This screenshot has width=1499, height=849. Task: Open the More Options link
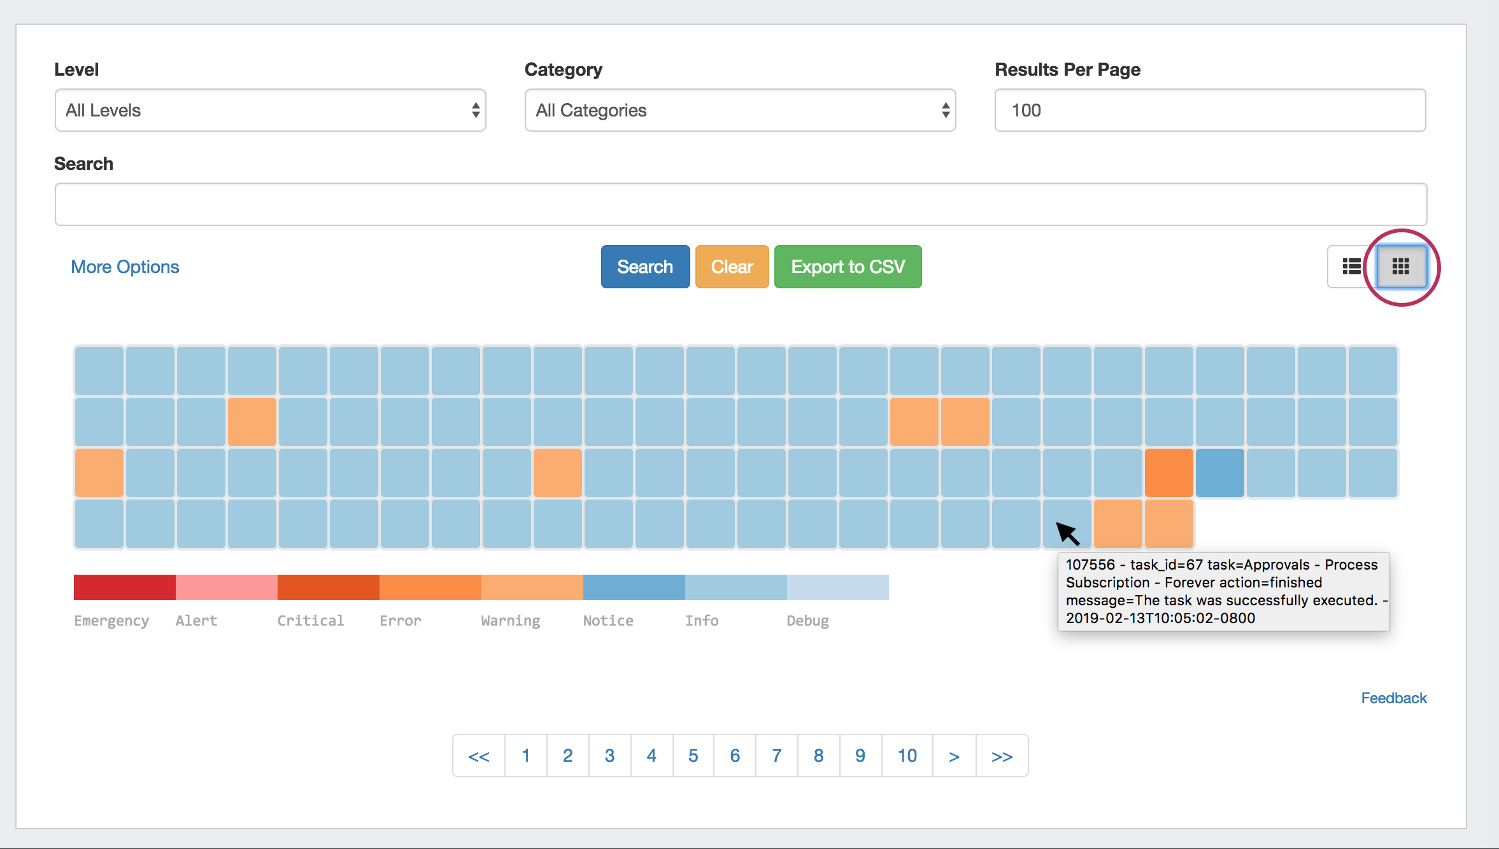coord(125,267)
